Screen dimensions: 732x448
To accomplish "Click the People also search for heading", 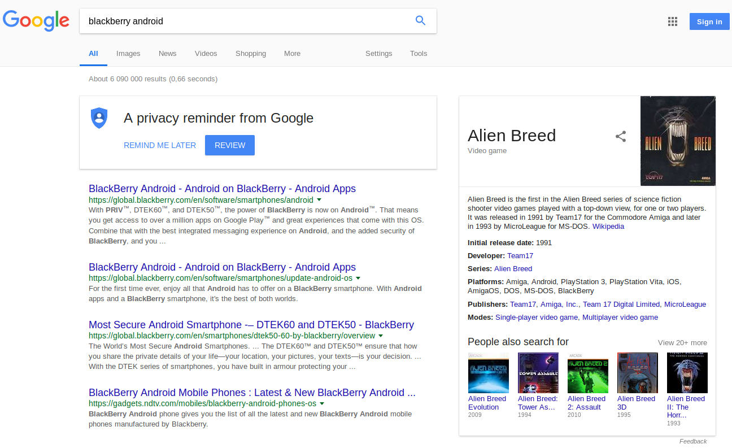I will coord(518,342).
